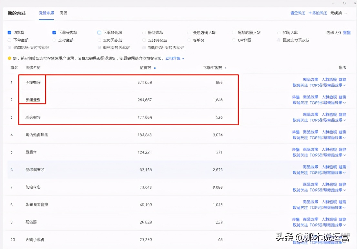The height and width of the screenshot is (249, 357).
Task: Tick the 关注店铺人数 metric option
Action: pos(189,33)
